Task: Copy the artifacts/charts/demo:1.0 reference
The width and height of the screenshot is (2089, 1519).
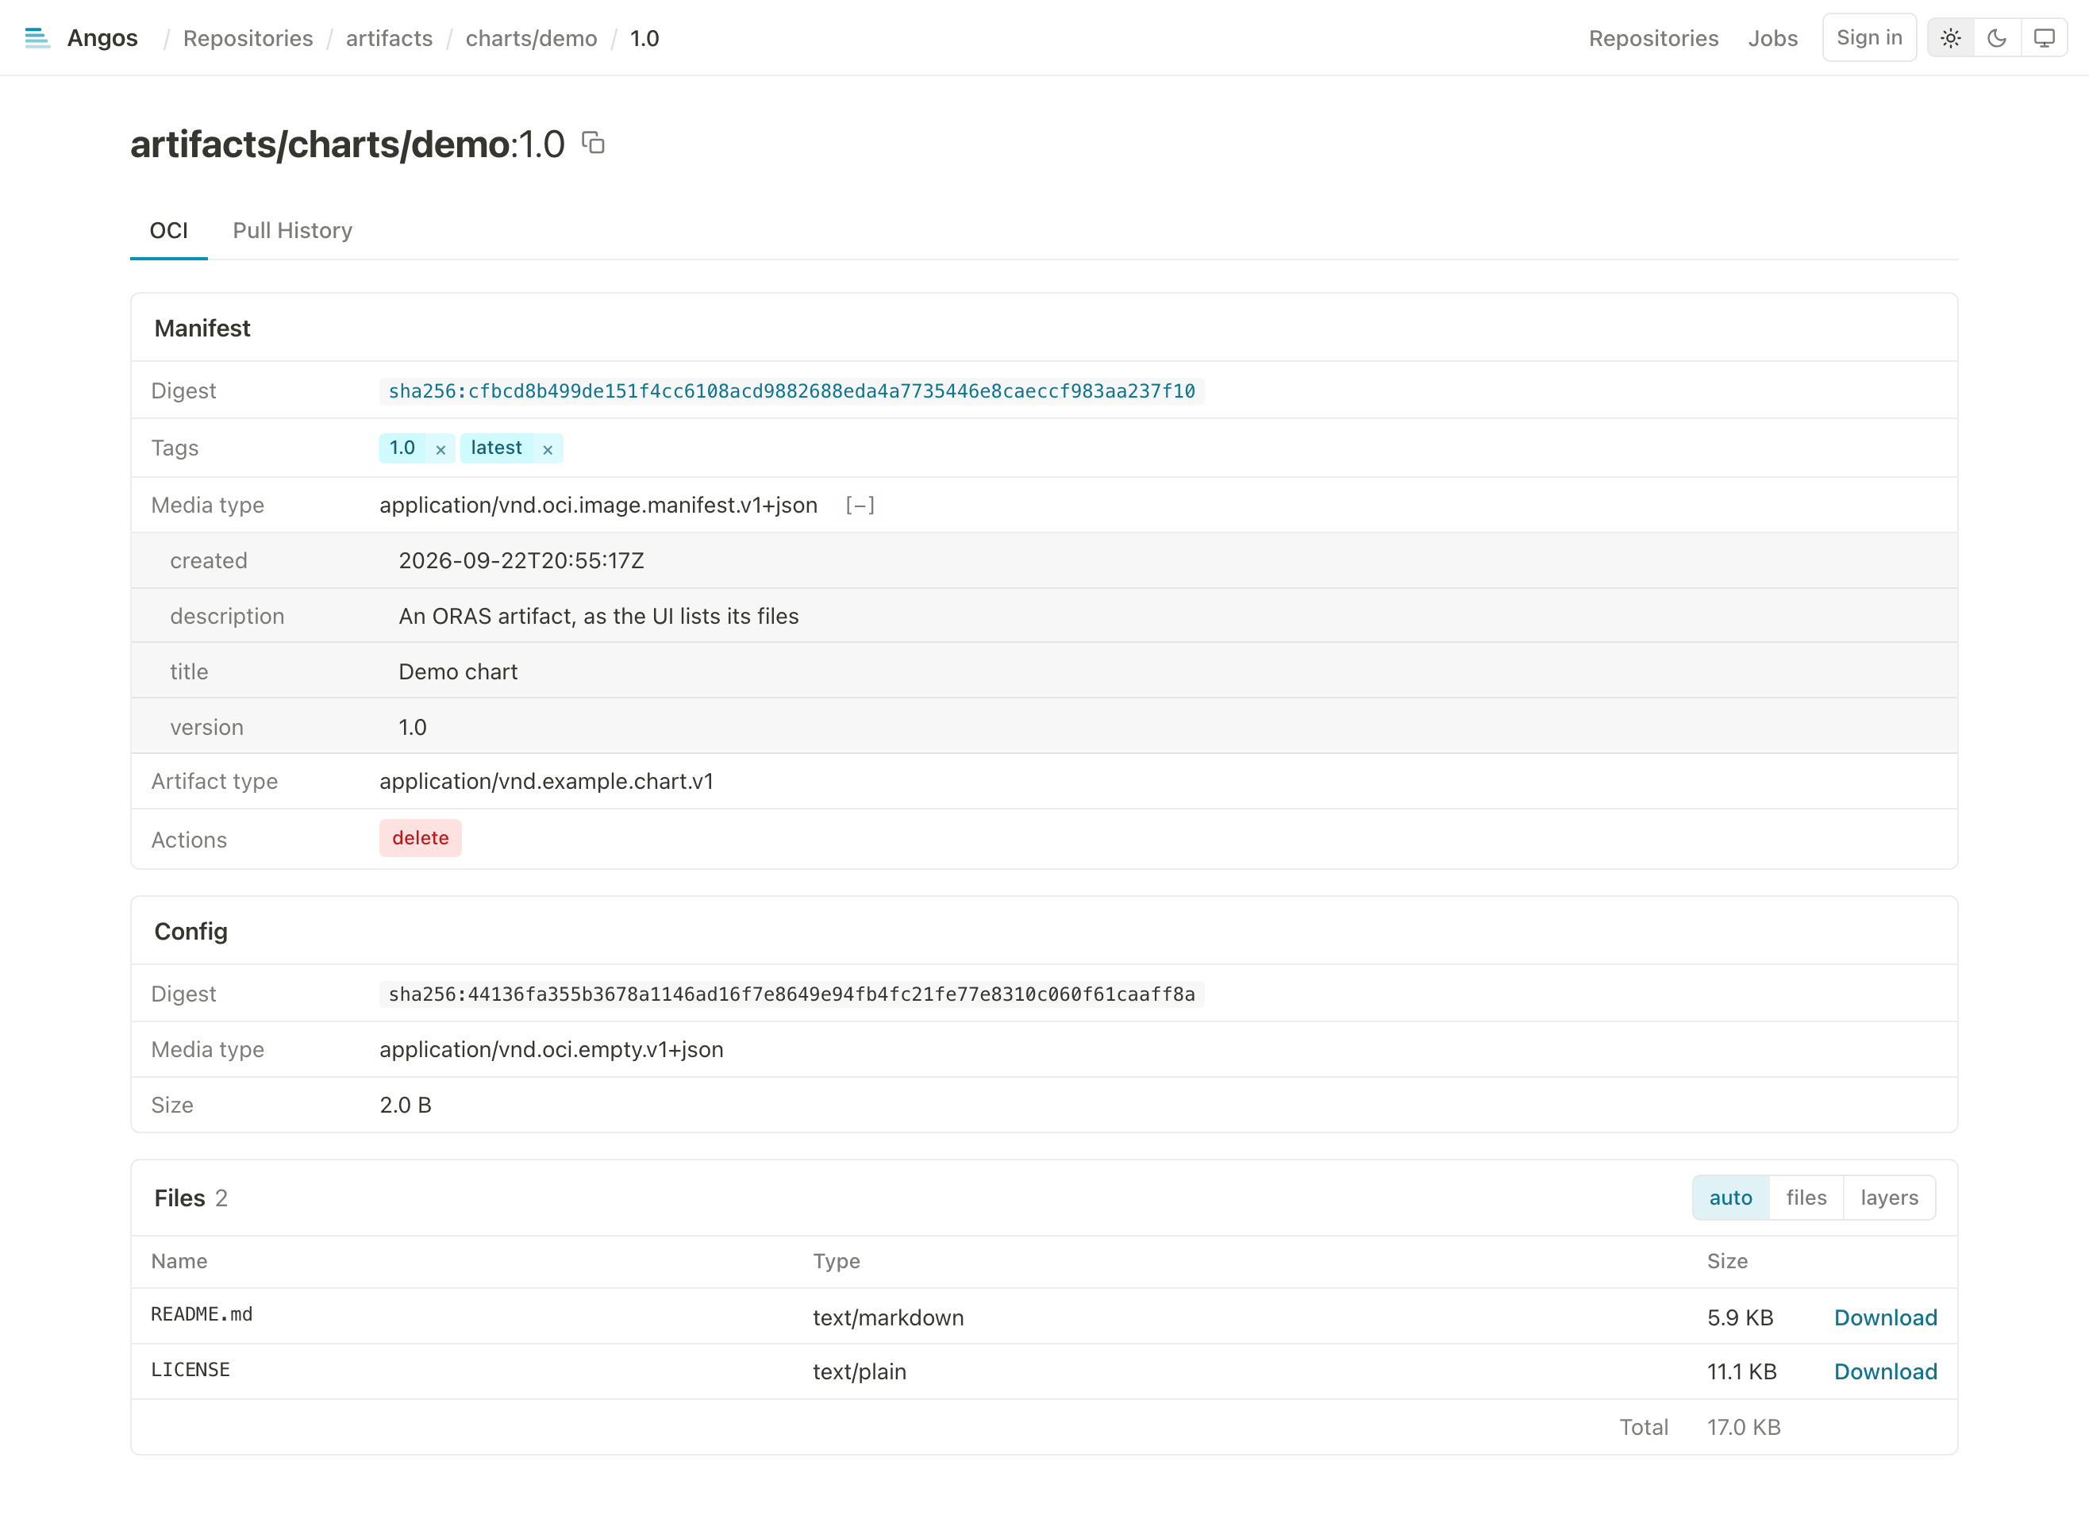Action: point(593,143)
